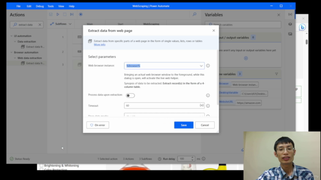Image resolution: width=321 pixels, height=180 pixels.
Task: Select Extract data action under Data extraction
Action: (33, 46)
